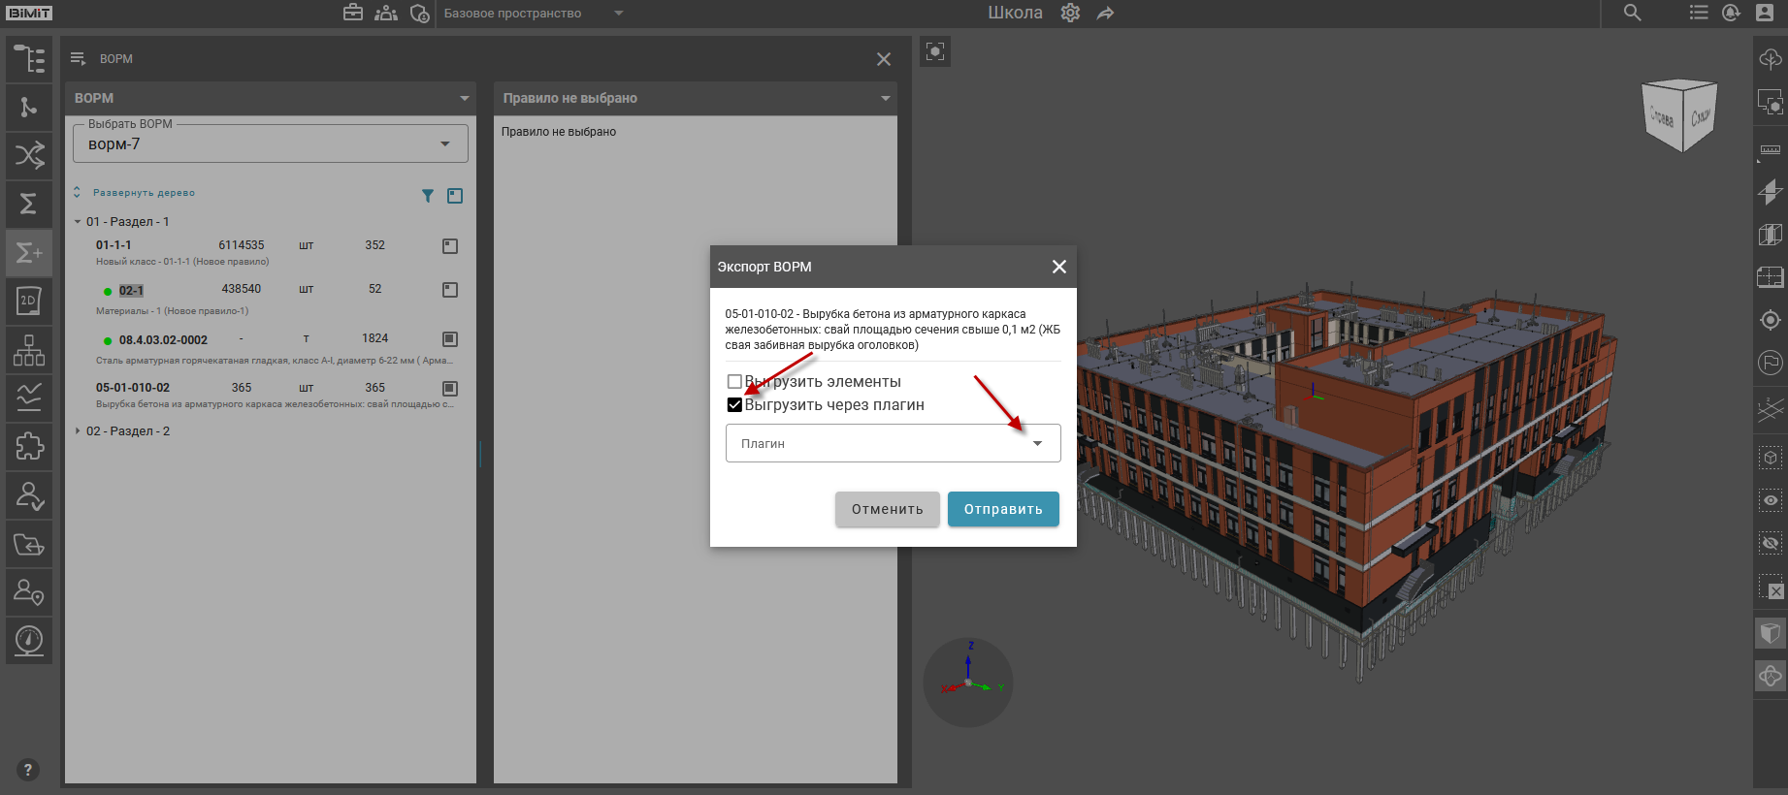Open the settings gear next to Школа
Image resolution: width=1788 pixels, height=795 pixels.
click(x=1070, y=13)
